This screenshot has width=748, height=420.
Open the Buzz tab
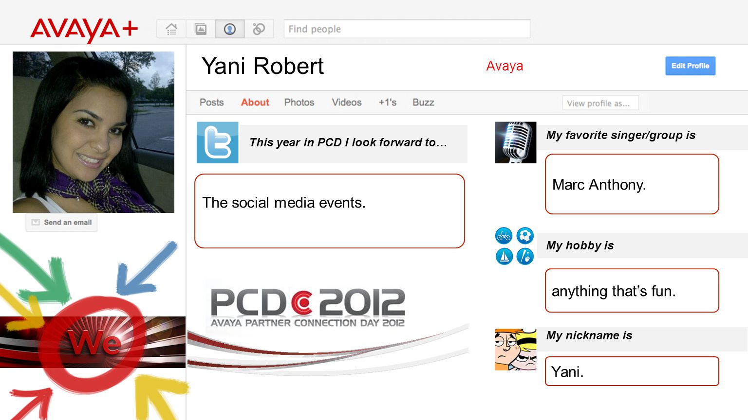coord(423,103)
